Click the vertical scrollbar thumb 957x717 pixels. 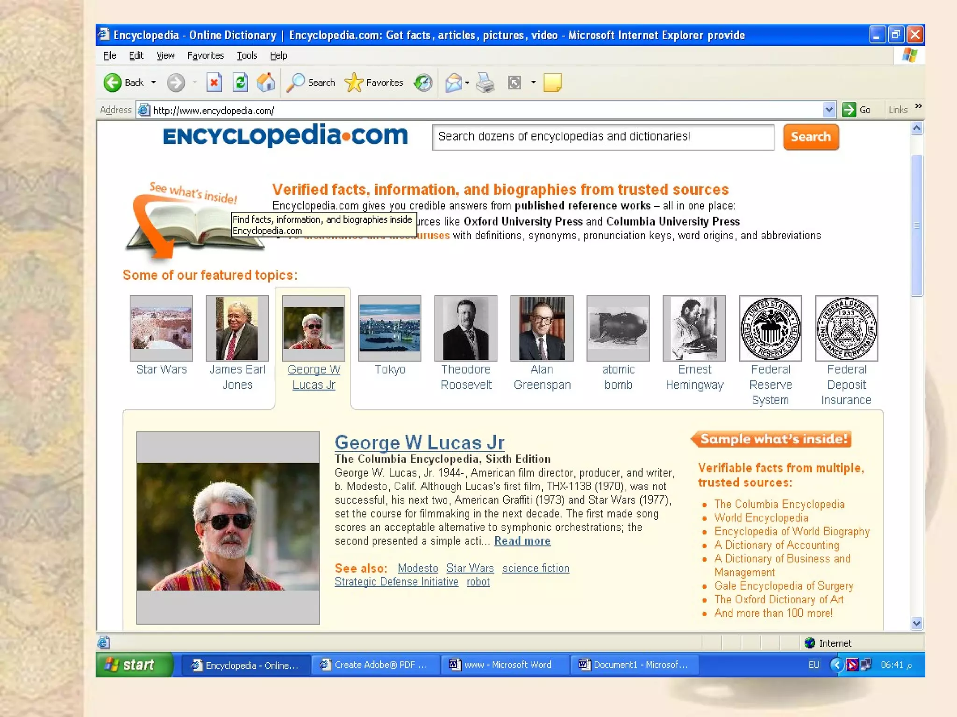[x=917, y=225]
